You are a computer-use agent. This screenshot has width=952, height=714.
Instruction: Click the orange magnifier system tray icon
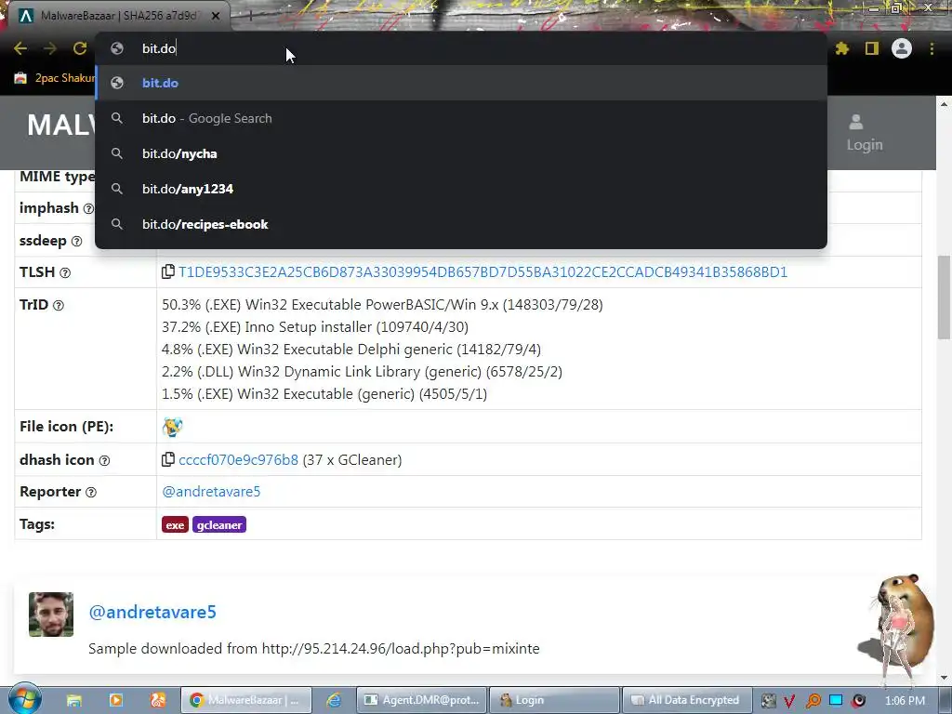coord(813,701)
